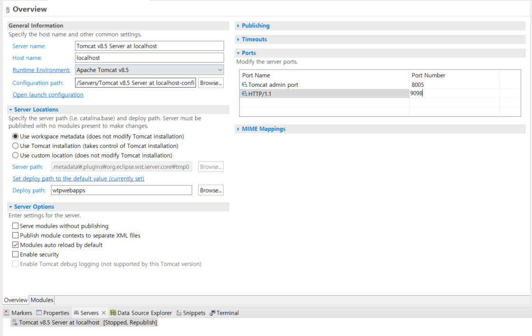Click the Overview server icon in header
The height and width of the screenshot is (336, 532).
(x=8, y=10)
